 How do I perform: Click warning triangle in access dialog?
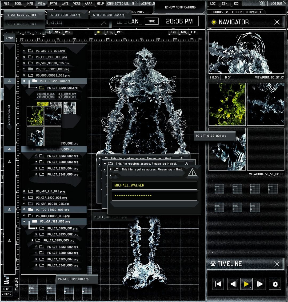pos(192,172)
